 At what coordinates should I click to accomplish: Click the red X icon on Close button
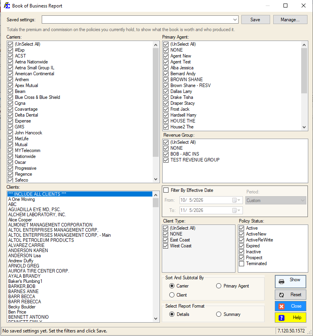pyautogui.click(x=281, y=306)
